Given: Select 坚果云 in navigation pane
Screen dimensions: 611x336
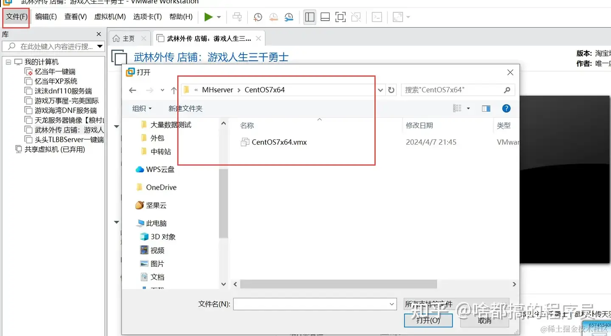Looking at the screenshot, I should (x=156, y=205).
